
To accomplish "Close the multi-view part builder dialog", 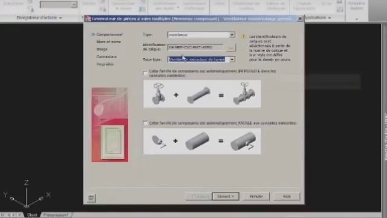I will (300, 19).
